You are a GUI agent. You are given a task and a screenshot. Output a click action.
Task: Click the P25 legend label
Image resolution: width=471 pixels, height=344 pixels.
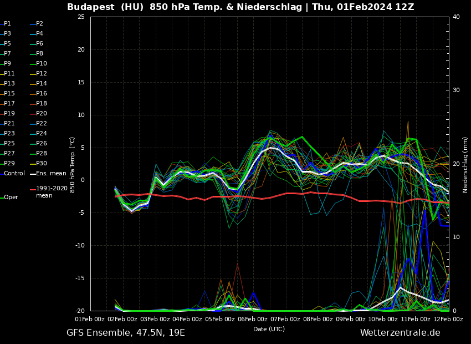point(9,144)
